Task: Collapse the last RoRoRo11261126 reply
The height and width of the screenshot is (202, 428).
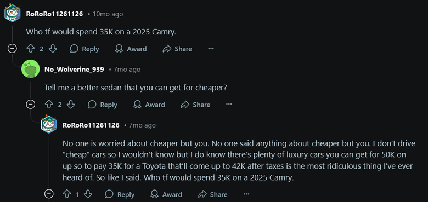Action: [x=49, y=194]
